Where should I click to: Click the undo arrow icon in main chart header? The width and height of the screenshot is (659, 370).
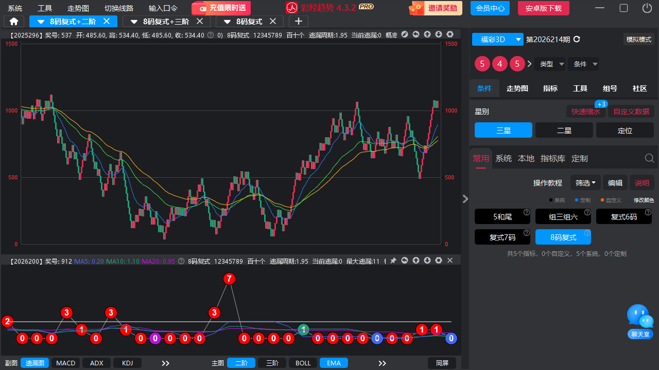pyautogui.click(x=416, y=34)
